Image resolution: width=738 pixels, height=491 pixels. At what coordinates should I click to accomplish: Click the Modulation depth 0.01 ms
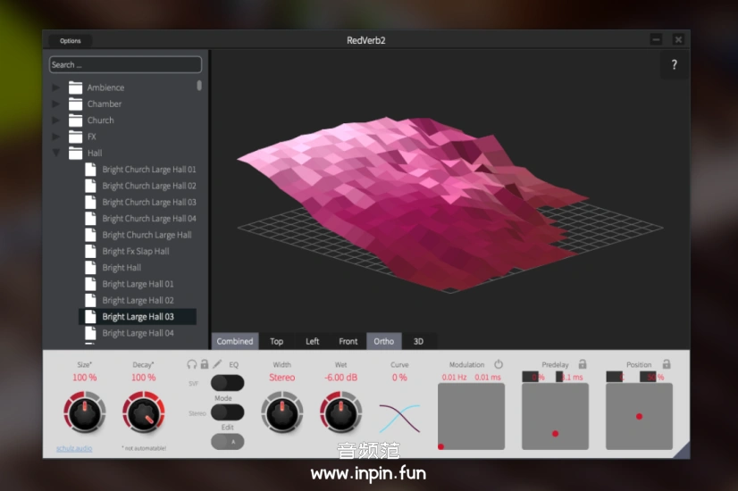[488, 378]
